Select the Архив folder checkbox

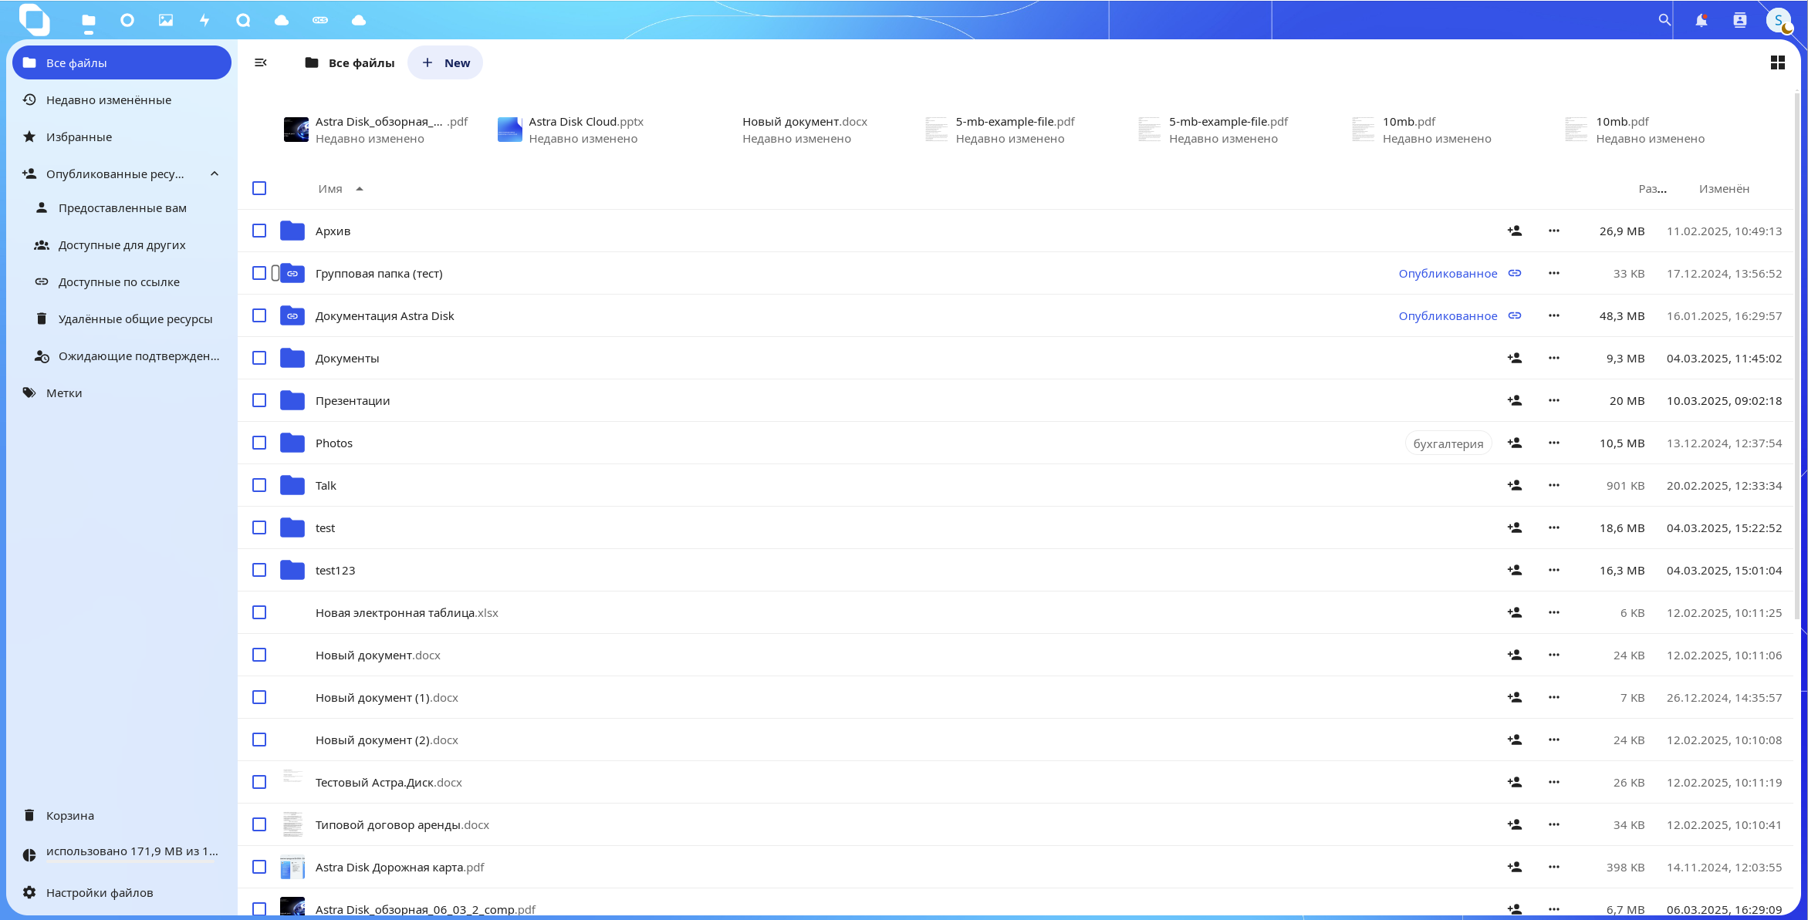click(x=259, y=231)
